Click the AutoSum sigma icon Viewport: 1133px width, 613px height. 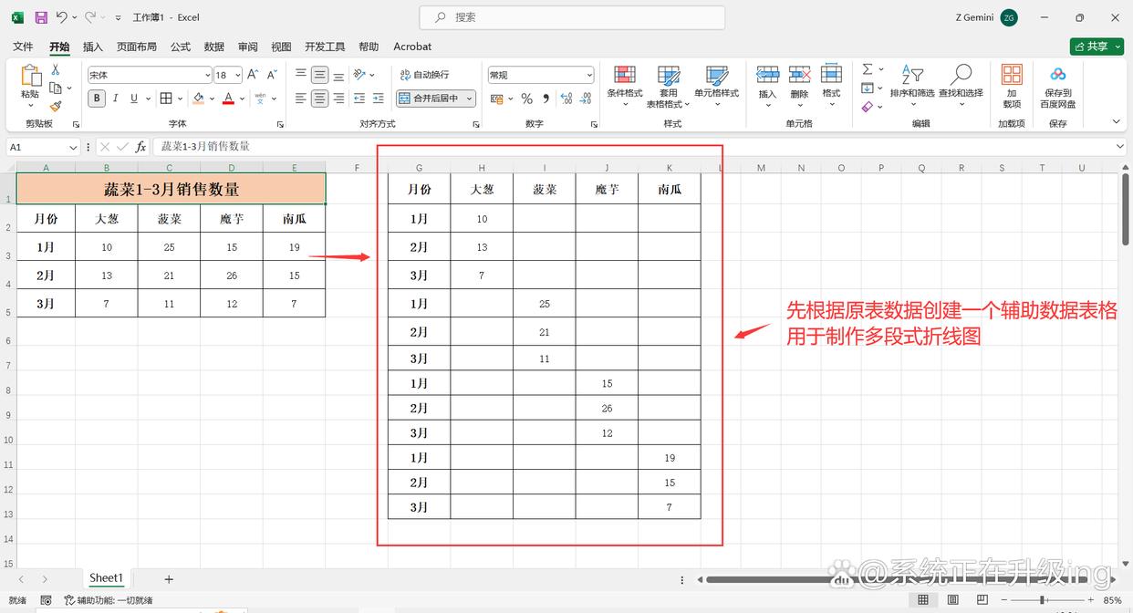point(868,69)
